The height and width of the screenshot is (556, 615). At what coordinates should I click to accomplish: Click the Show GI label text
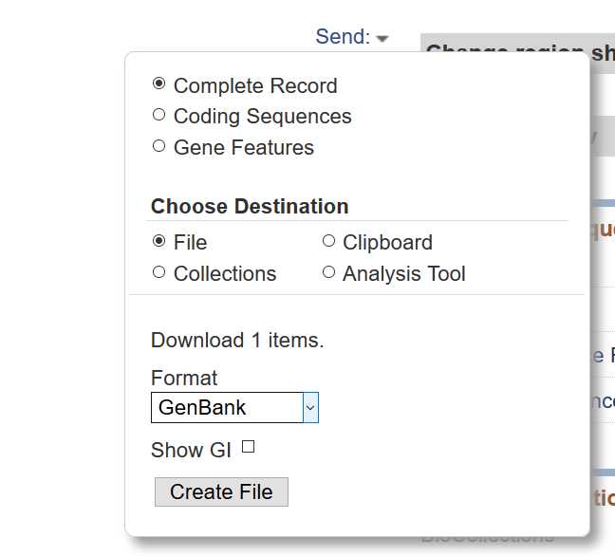191,450
